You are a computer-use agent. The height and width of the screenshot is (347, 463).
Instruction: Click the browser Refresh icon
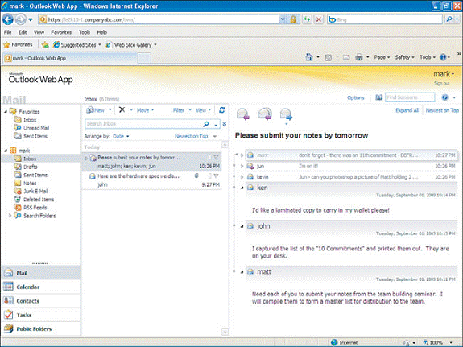[x=307, y=19]
